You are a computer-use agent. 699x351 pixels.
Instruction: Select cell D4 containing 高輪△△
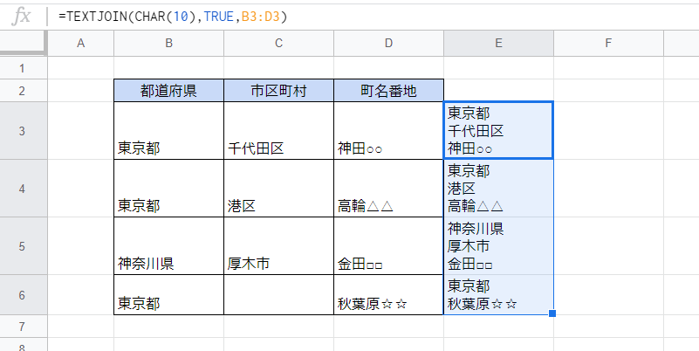pyautogui.click(x=388, y=189)
